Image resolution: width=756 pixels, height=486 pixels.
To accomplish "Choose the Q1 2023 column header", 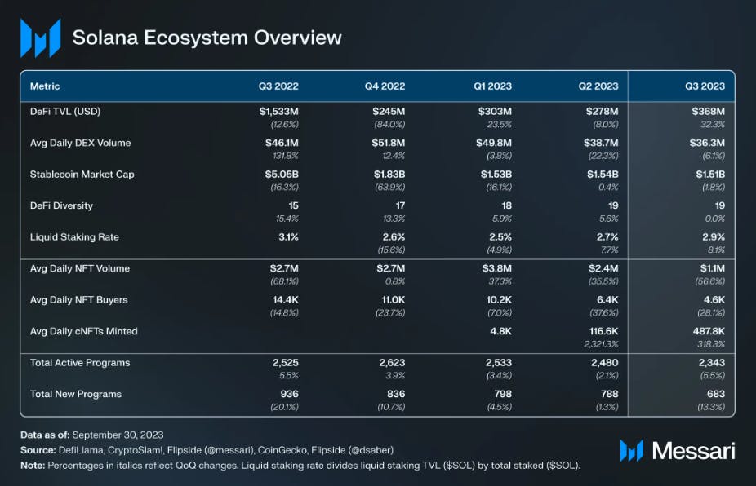I will [492, 86].
